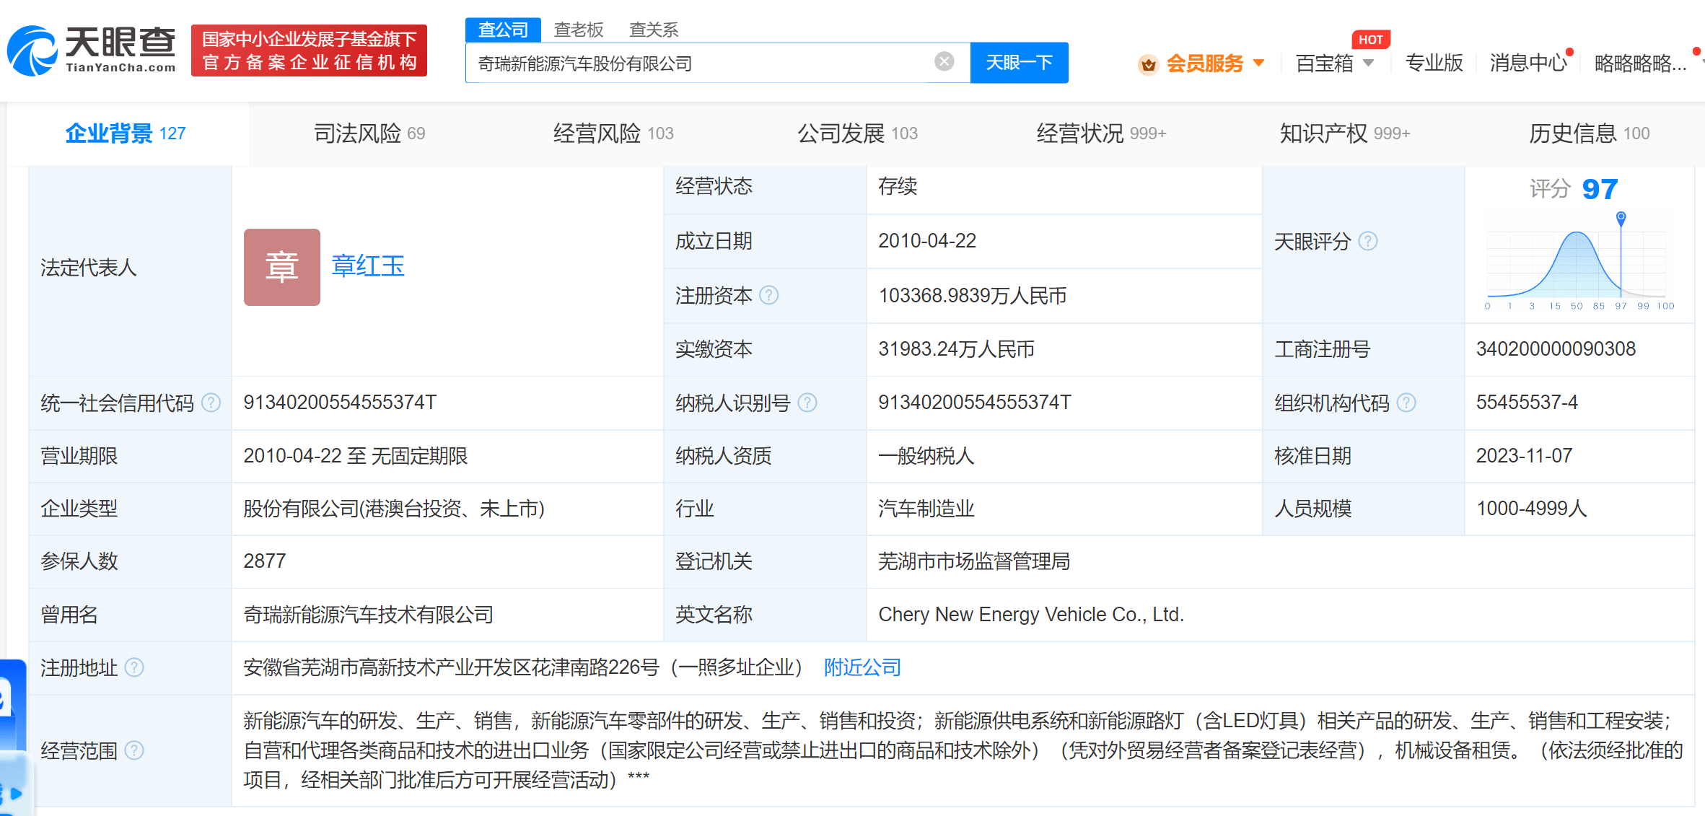This screenshot has height=816, width=1705.
Task: Open help icon next to 经营范围
Action: pos(134,750)
